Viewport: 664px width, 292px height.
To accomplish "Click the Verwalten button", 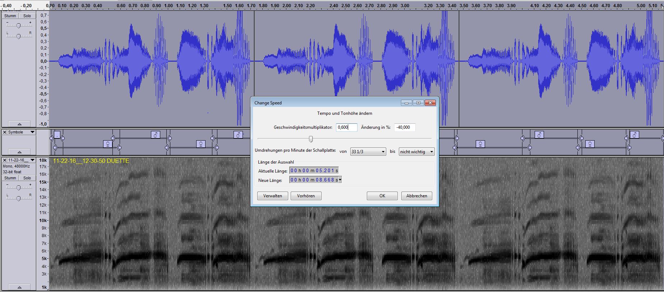I will [x=273, y=196].
